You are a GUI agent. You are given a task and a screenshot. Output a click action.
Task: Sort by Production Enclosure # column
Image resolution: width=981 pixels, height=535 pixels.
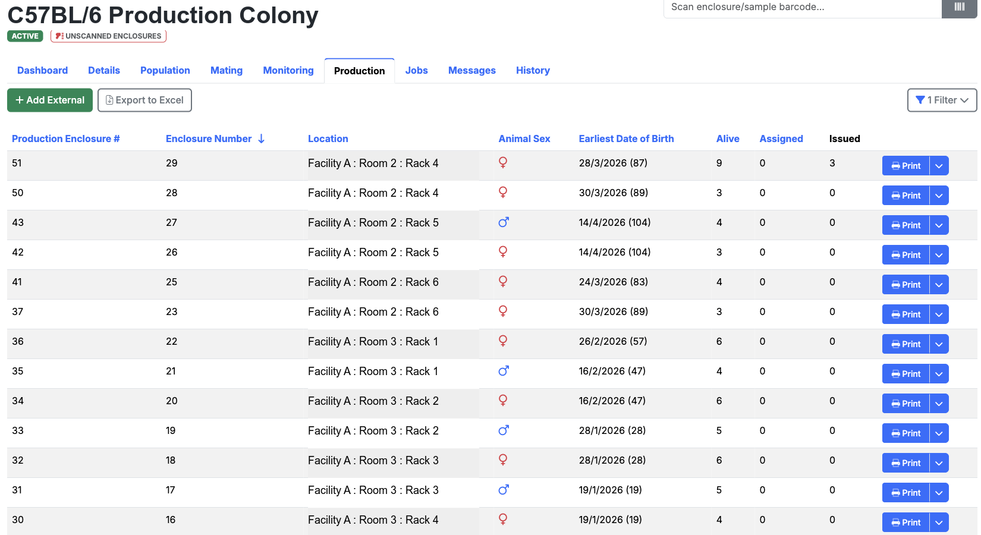click(66, 139)
